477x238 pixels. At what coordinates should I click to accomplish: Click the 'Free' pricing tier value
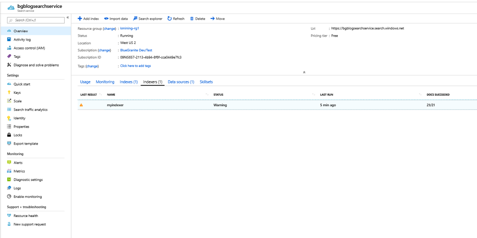(334, 36)
